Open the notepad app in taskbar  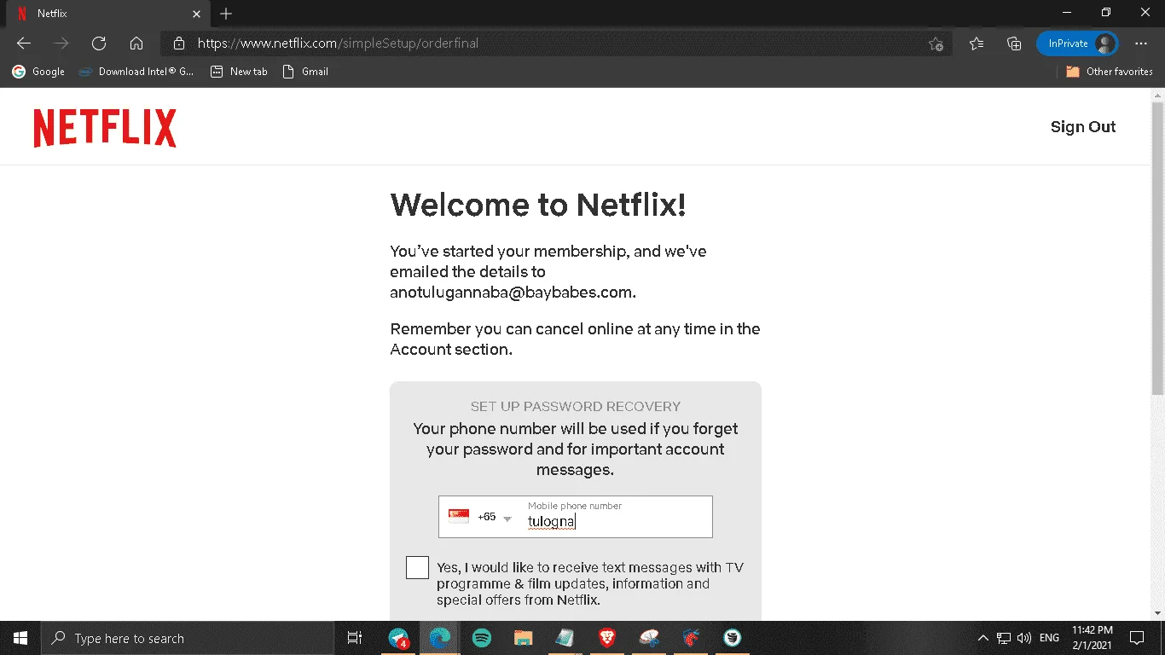(565, 638)
